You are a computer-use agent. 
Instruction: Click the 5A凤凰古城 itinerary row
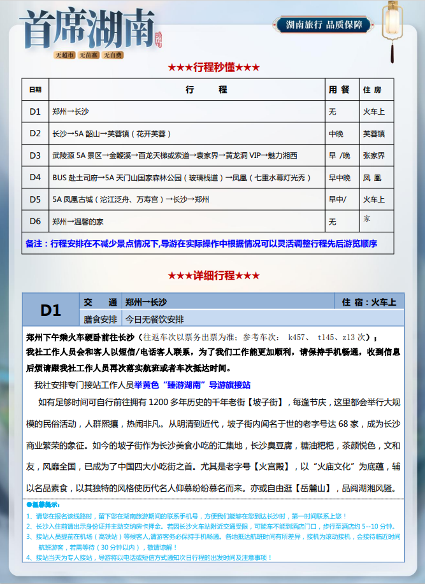point(187,199)
